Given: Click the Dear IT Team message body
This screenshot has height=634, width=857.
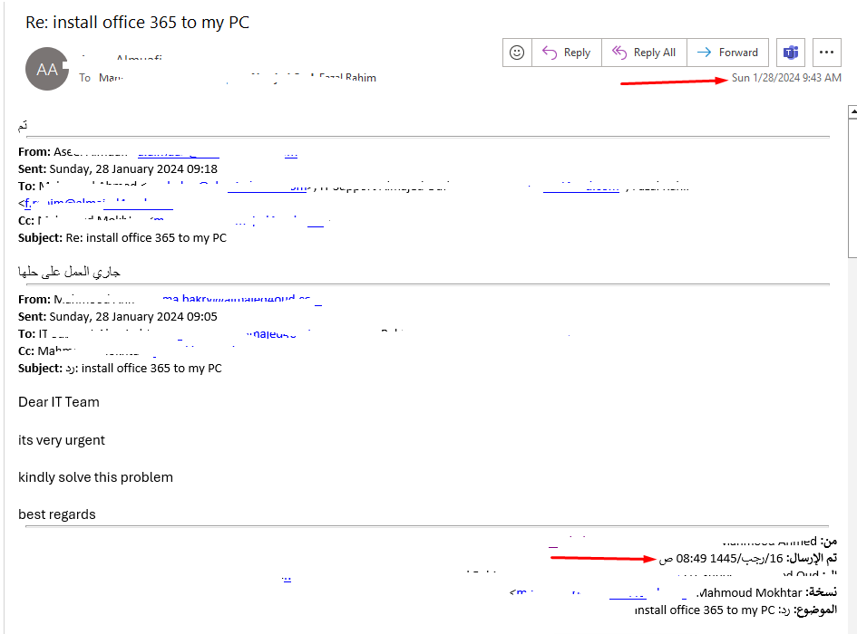Looking at the screenshot, I should tap(58, 401).
